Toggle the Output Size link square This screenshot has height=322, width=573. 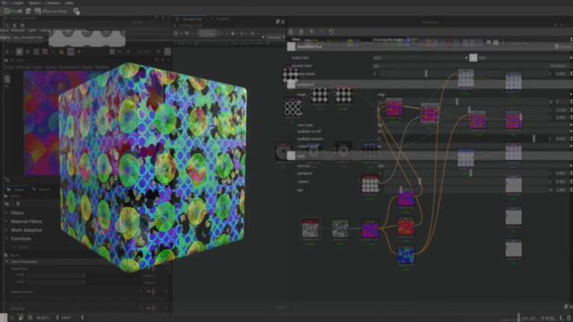(x=473, y=57)
